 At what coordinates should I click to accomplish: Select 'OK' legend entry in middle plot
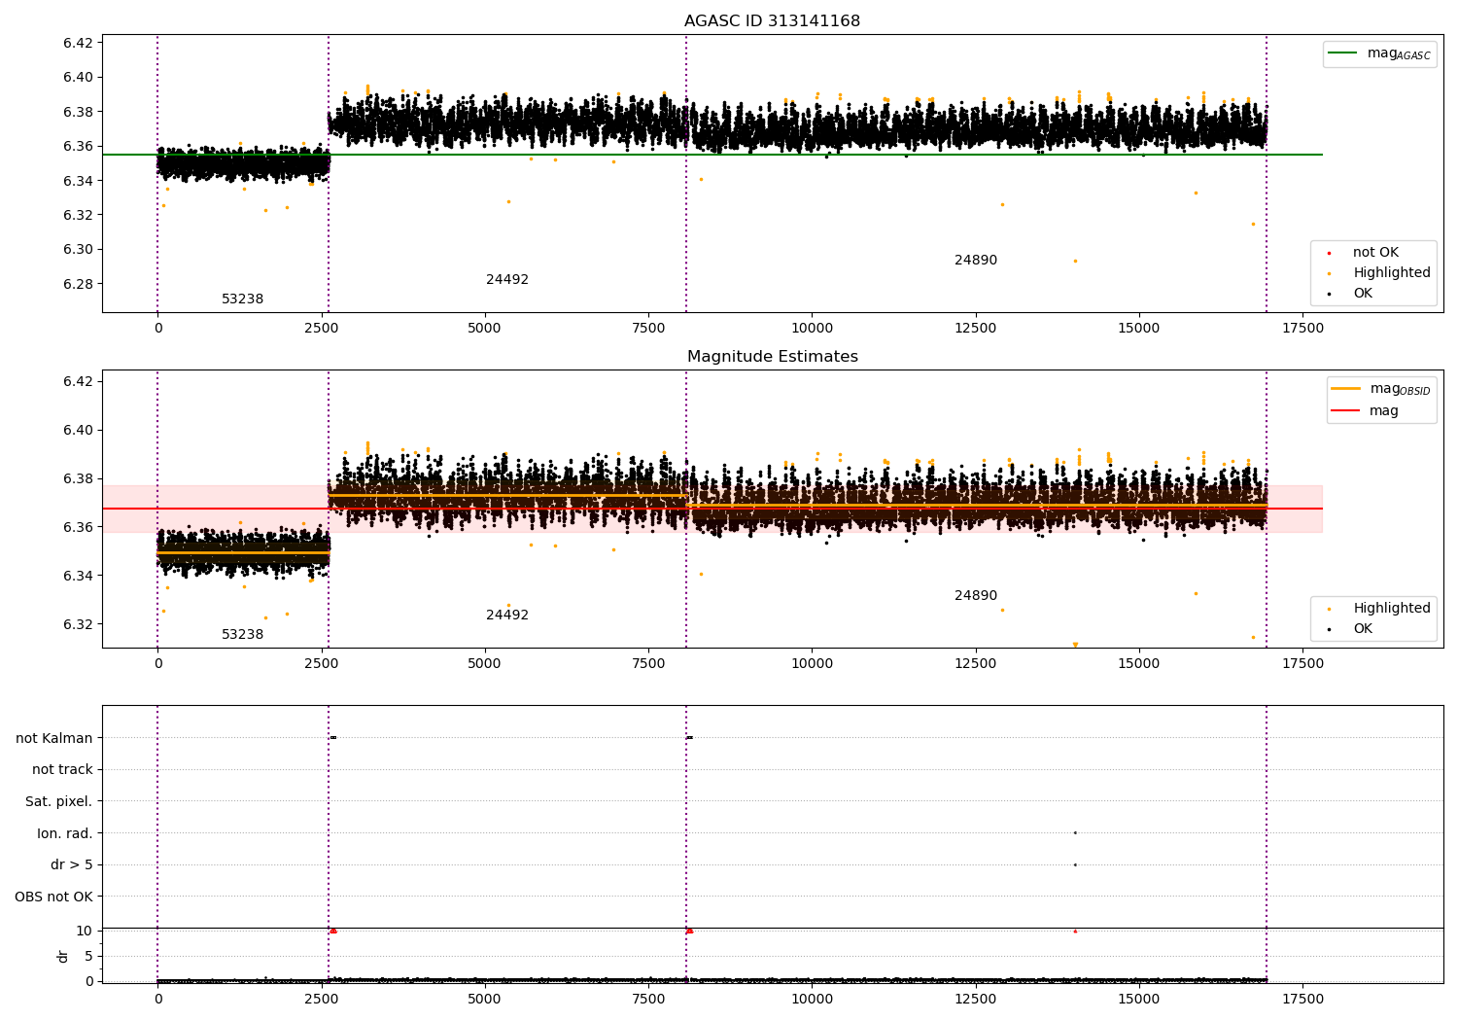point(1350,629)
